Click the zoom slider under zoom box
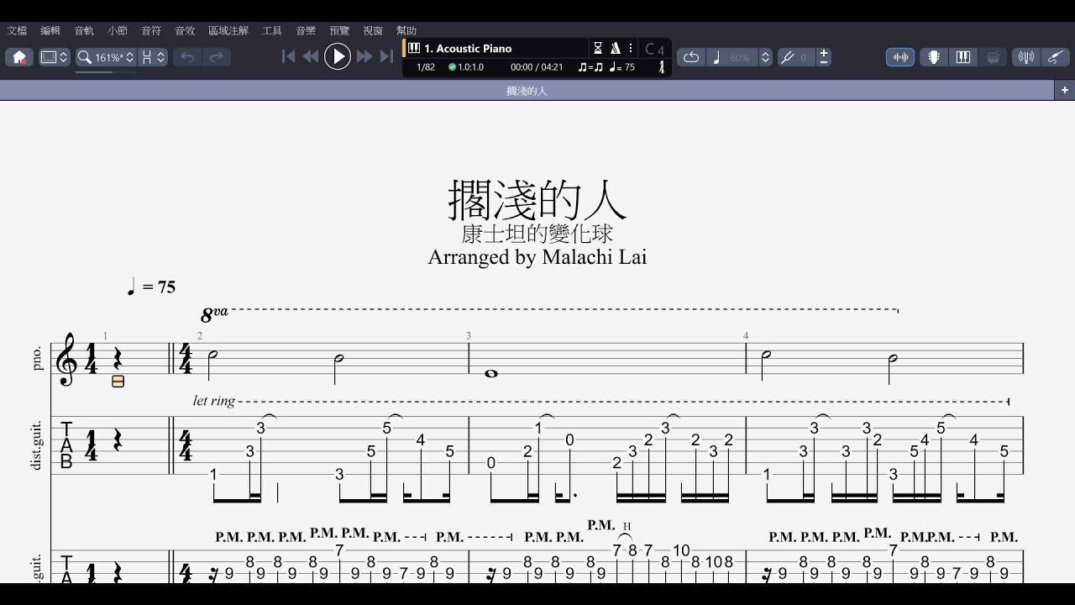The image size is (1075, 605). click(107, 71)
